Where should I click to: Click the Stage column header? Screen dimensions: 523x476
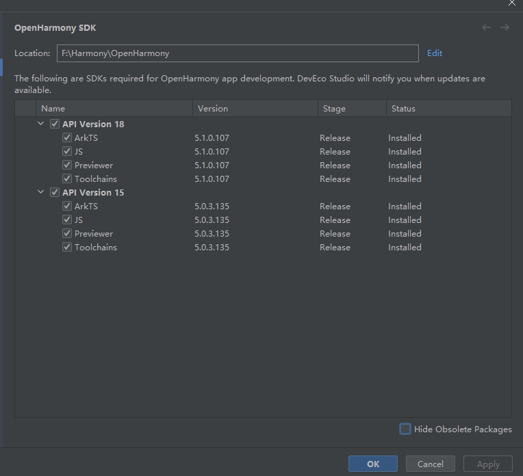[352, 108]
